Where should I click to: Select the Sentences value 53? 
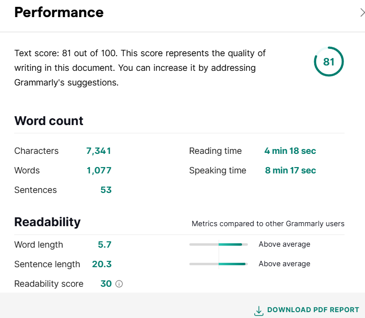click(x=106, y=190)
